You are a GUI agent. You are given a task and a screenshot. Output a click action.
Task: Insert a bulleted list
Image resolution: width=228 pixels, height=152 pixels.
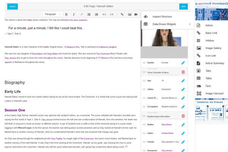[x=97, y=14]
